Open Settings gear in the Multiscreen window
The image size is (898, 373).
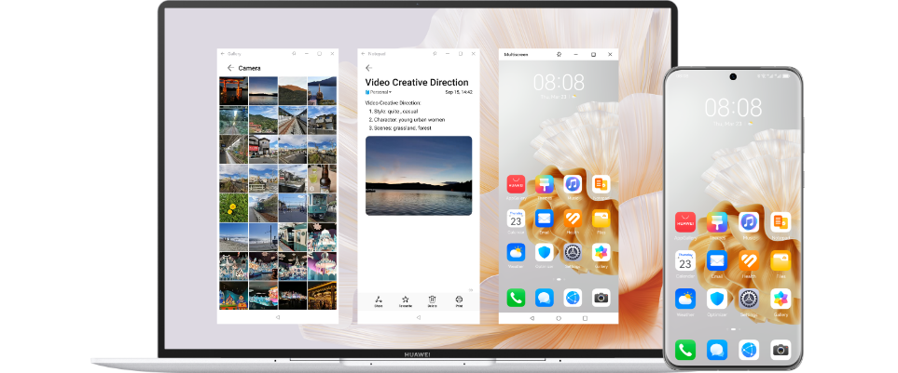(x=573, y=252)
